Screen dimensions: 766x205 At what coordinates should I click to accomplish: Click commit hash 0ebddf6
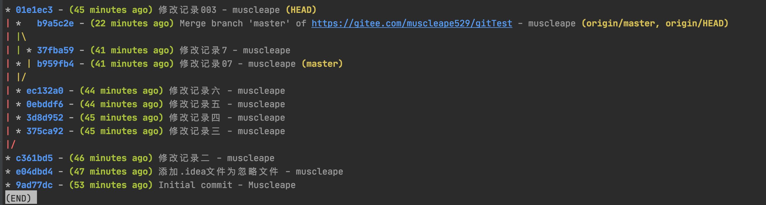click(x=45, y=104)
